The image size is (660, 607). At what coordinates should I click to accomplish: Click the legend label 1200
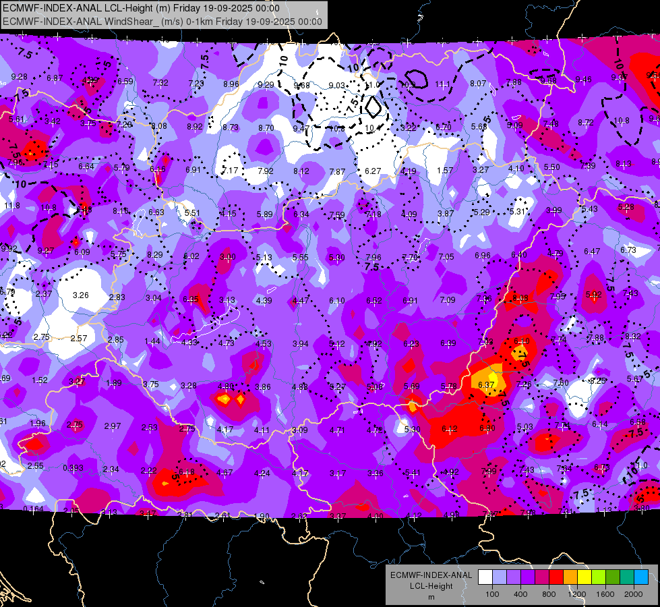(576, 594)
